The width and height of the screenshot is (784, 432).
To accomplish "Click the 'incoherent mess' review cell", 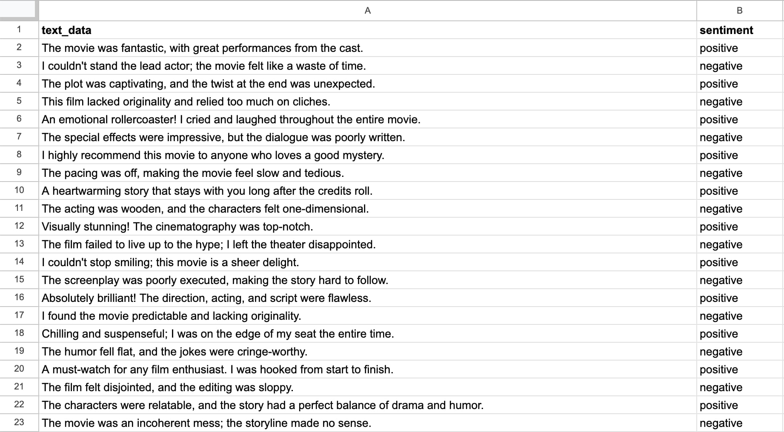I will (x=368, y=423).
